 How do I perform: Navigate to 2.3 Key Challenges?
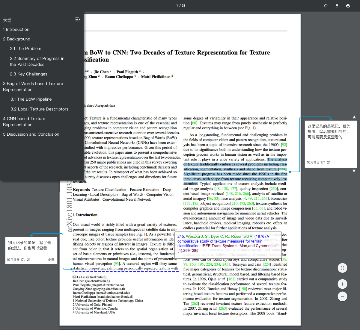tap(28, 74)
